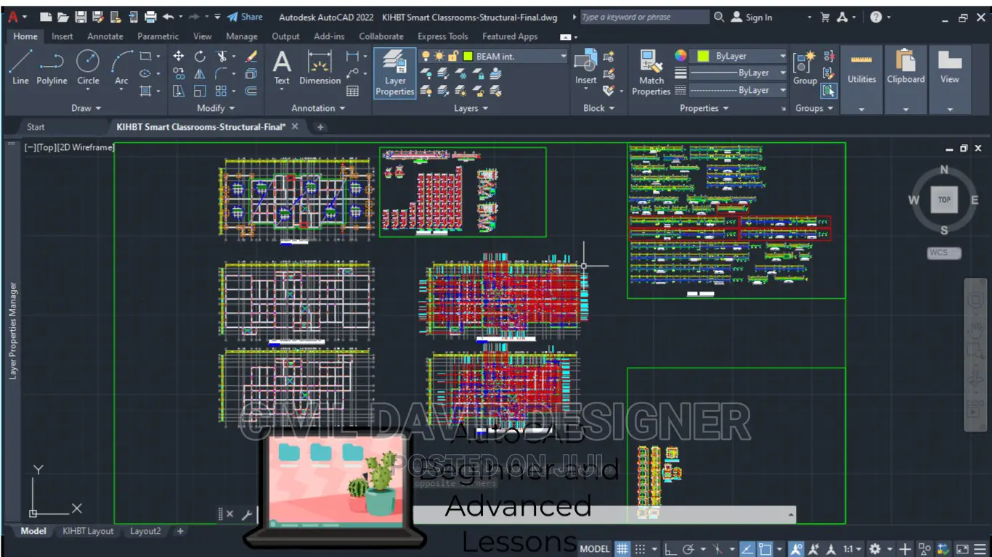Open the linetype ByLayer dropdown
Viewport: 992px width, 557px height.
783,90
